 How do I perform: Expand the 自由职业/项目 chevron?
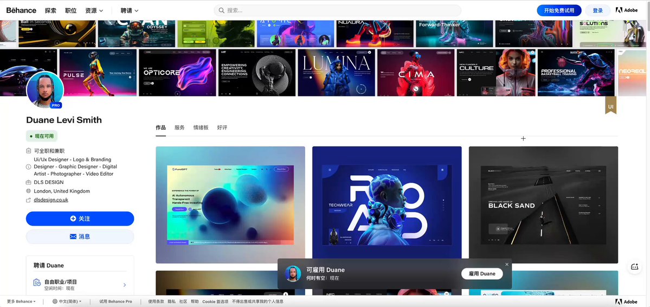tap(124, 285)
